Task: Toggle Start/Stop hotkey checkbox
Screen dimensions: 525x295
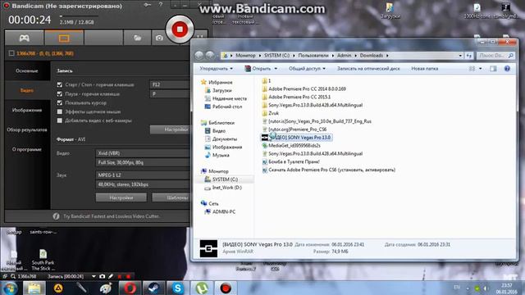Action: [x=60, y=85]
